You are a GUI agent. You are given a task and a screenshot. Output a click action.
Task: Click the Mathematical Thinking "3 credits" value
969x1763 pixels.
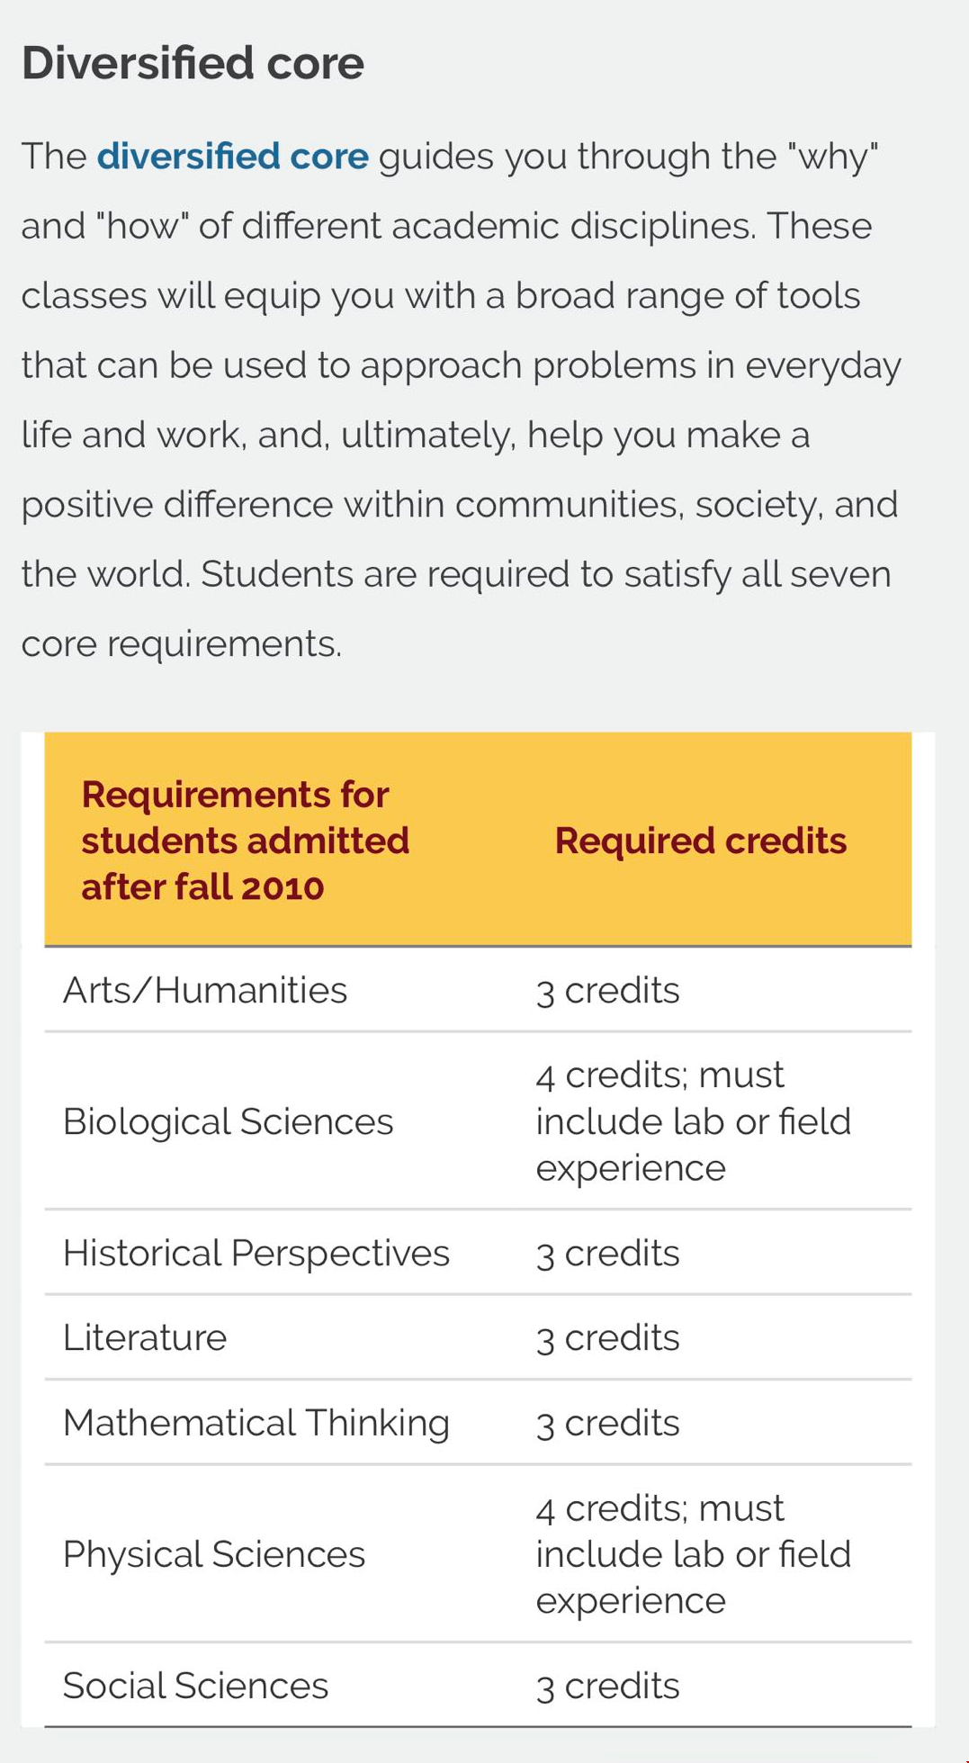click(607, 1423)
